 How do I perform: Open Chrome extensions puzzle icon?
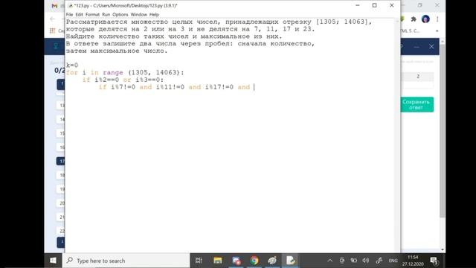click(414, 19)
